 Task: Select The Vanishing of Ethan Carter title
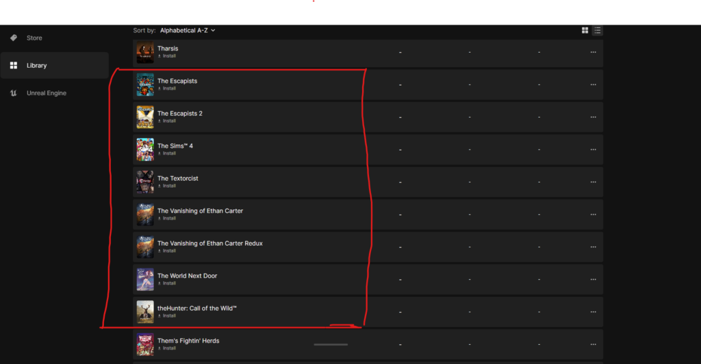tap(201, 211)
